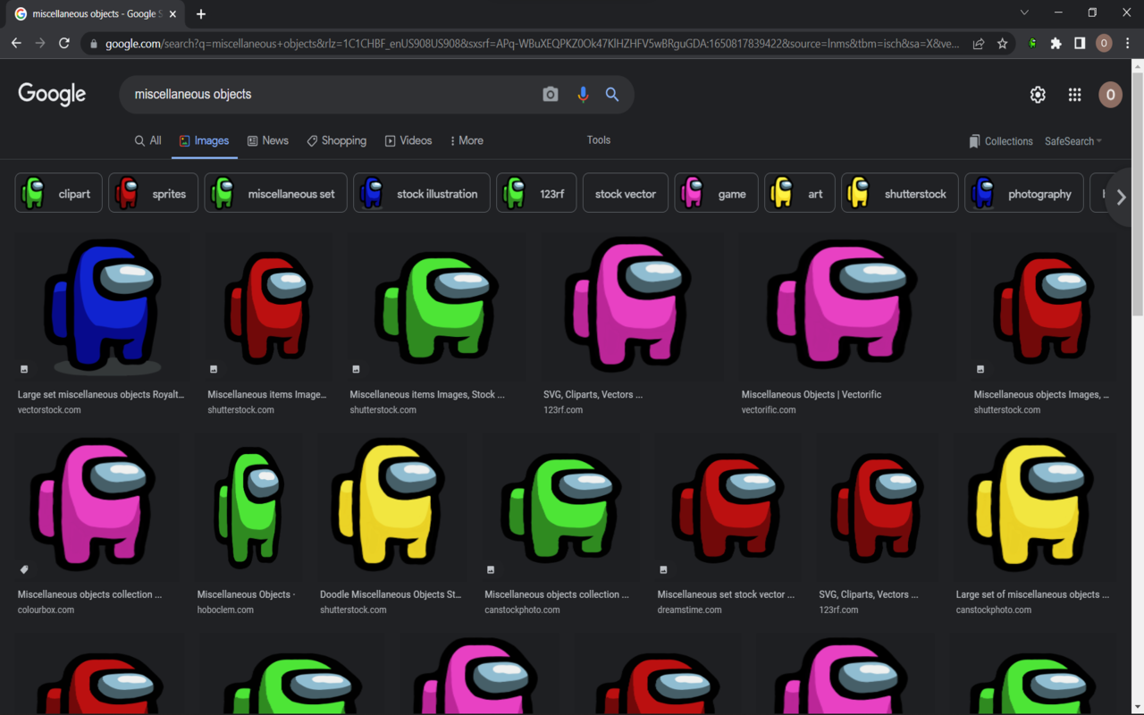Expand the SafeSearch dropdown

[1073, 141]
